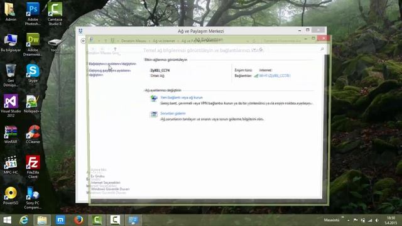
Task: Switch to green Camtasia taskbar icon
Action: coord(97,220)
